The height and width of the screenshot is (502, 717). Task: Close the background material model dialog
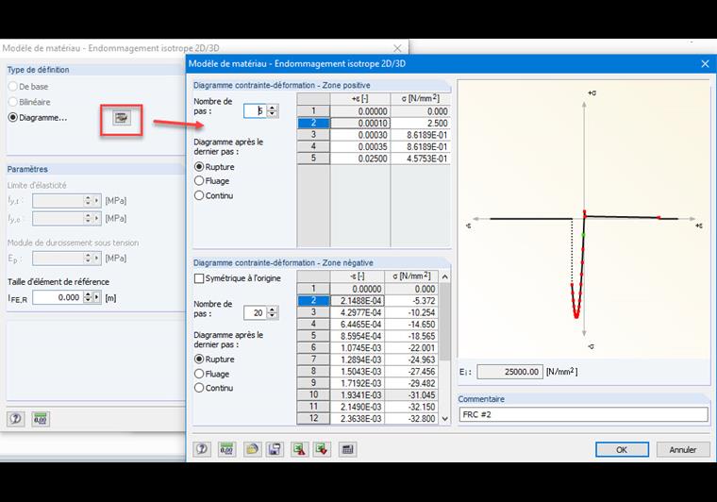pos(398,48)
